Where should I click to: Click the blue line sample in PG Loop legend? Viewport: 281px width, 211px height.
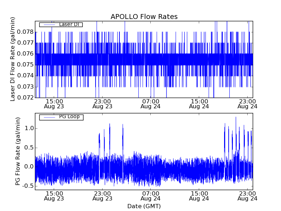[48, 117]
